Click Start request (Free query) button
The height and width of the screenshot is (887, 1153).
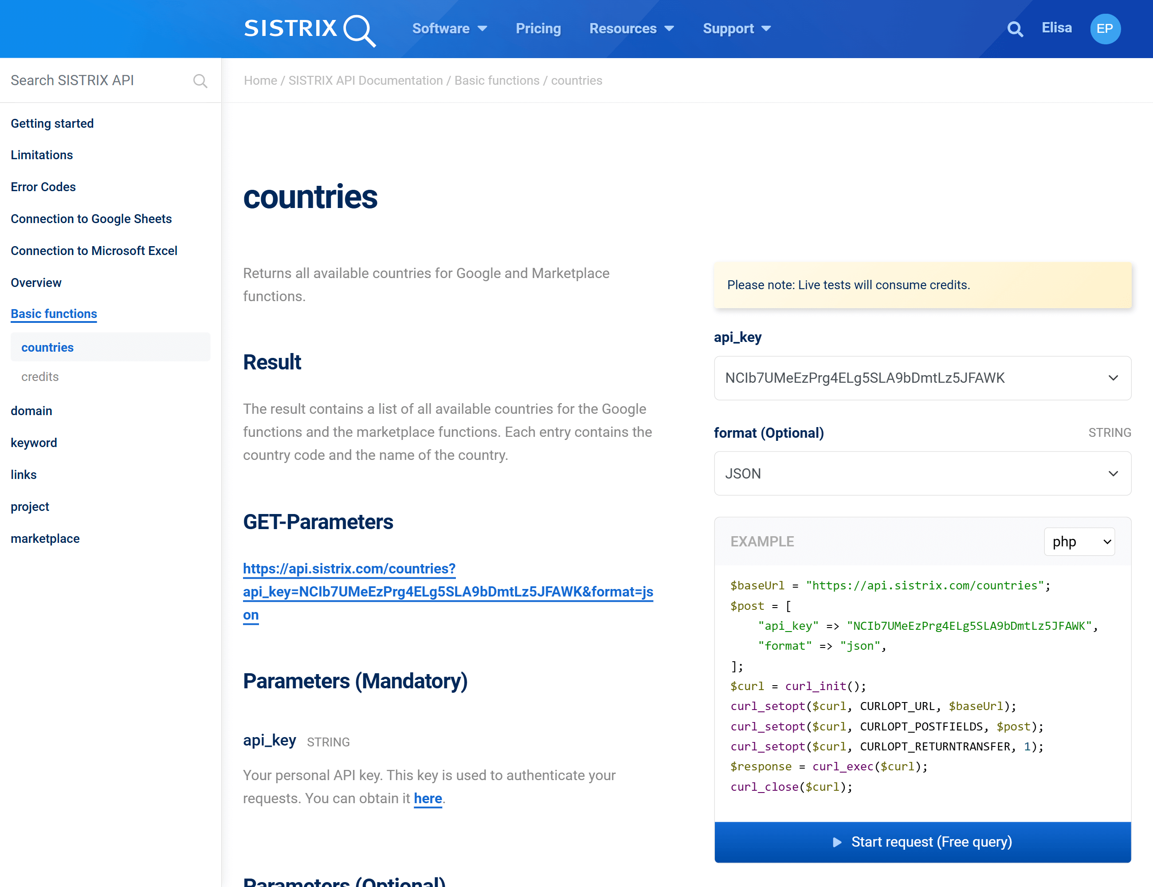click(x=922, y=842)
